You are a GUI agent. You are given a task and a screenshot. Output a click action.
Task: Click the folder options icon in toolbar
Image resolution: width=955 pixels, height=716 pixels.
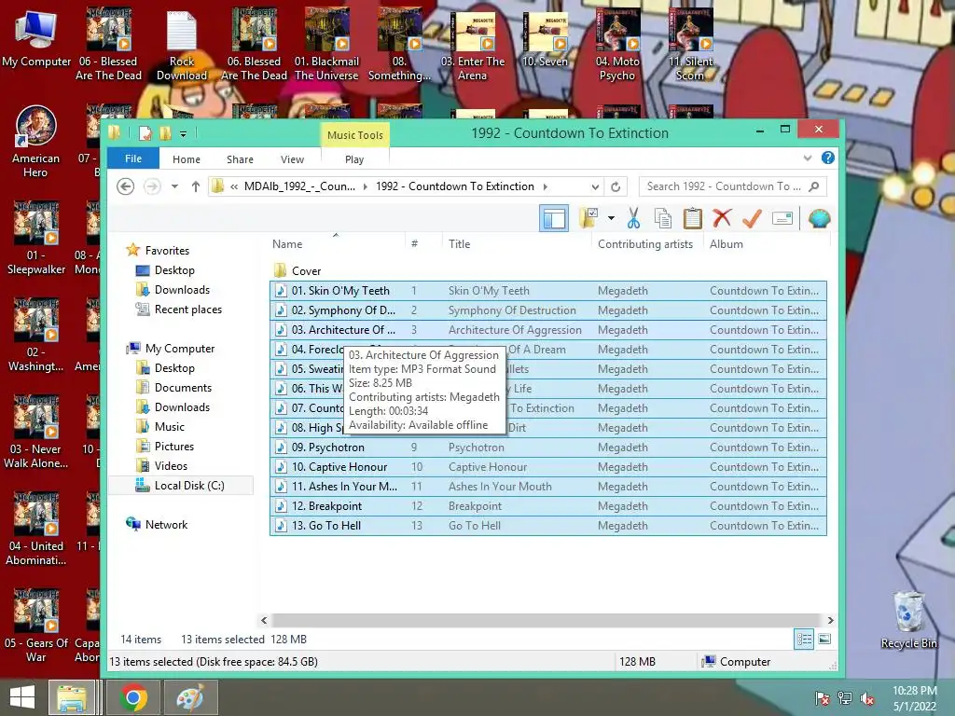(x=589, y=218)
